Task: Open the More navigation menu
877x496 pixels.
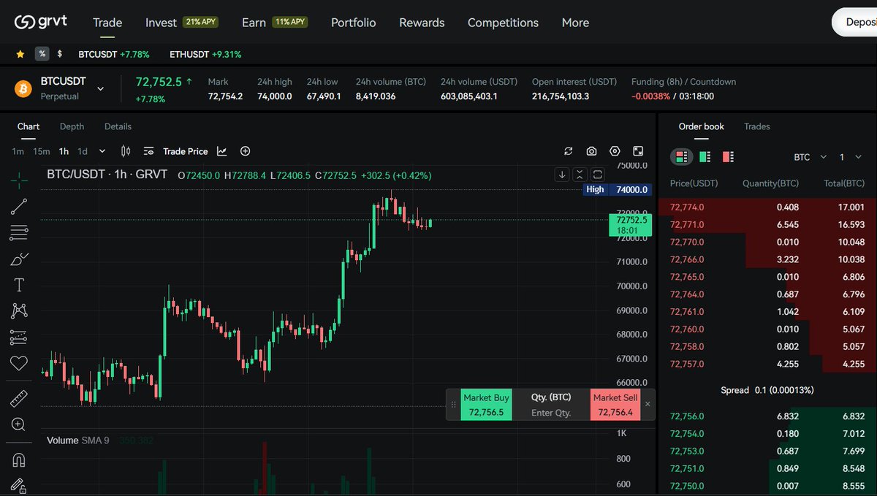Action: pyautogui.click(x=575, y=23)
